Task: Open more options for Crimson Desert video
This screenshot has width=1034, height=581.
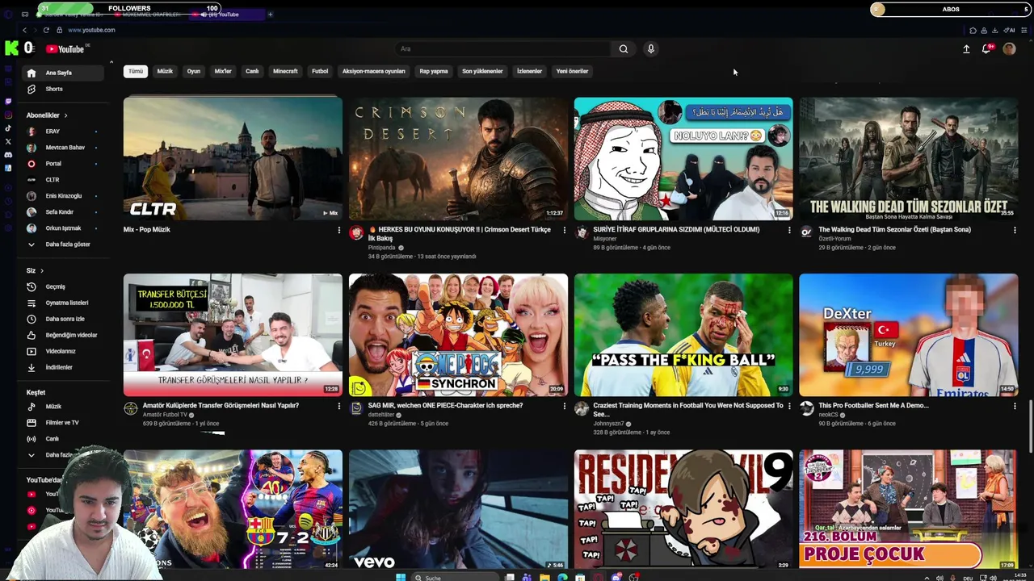Action: click(x=564, y=230)
